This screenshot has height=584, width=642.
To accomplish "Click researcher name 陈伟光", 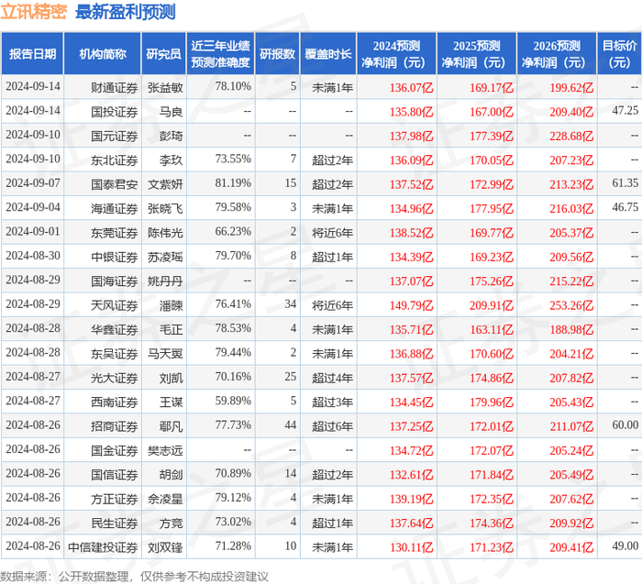I will point(165,233).
